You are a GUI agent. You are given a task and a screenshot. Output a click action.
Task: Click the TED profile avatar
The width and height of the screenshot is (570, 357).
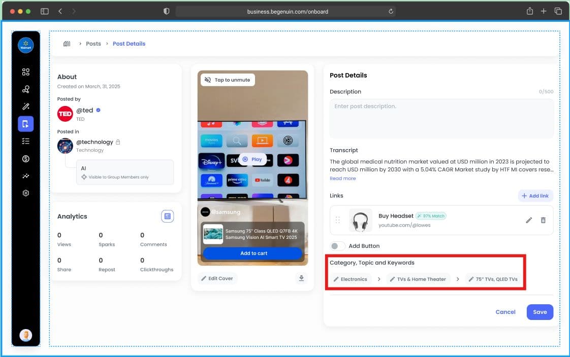(x=65, y=114)
